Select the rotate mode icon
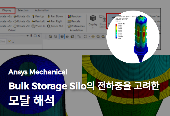The width and height of the screenshot is (170, 116). [85, 36]
